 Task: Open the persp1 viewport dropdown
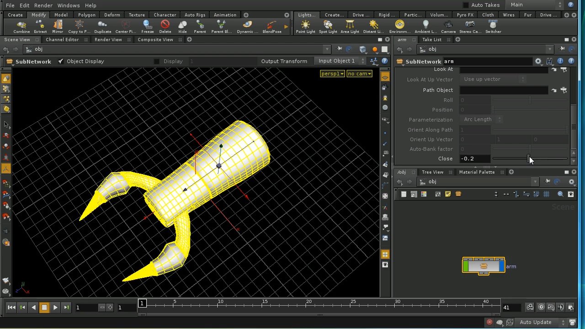pyautogui.click(x=332, y=74)
